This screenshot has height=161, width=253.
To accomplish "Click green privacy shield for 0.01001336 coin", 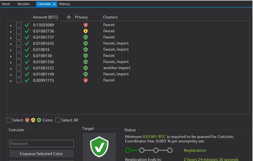I will [x=86, y=62].
